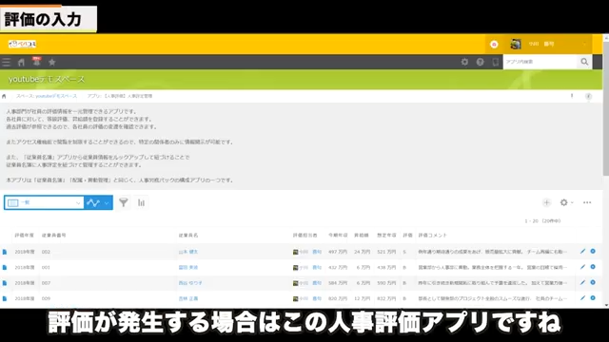
Task: Click the round app icon in yellow header
Action: [494, 45]
